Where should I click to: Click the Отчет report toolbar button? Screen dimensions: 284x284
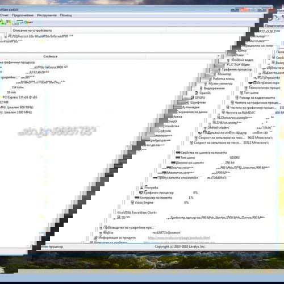(28, 22)
